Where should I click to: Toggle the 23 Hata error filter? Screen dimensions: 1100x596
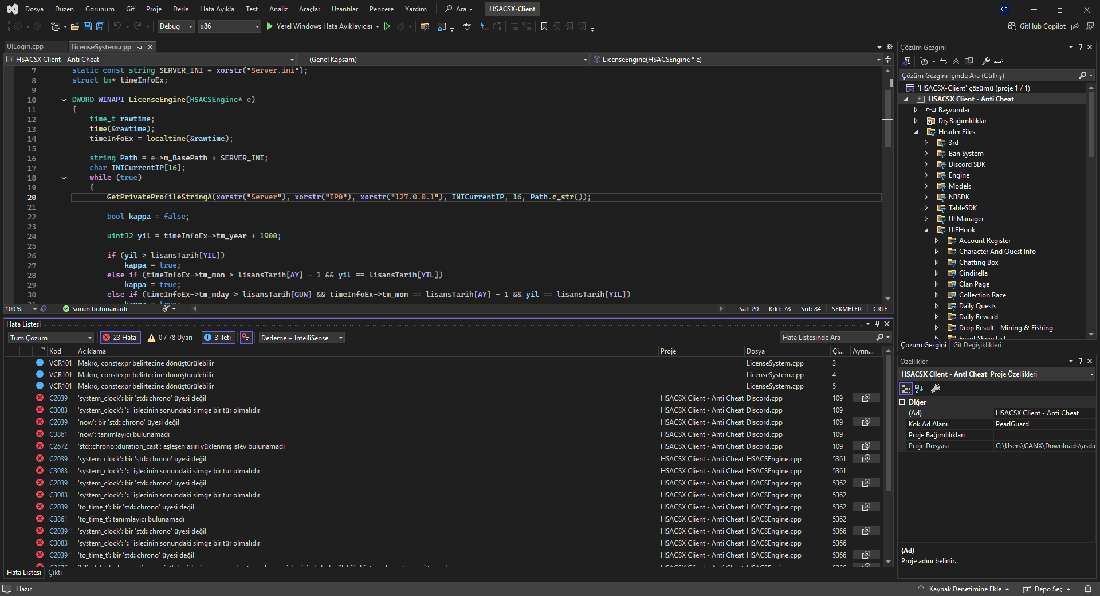(x=120, y=338)
